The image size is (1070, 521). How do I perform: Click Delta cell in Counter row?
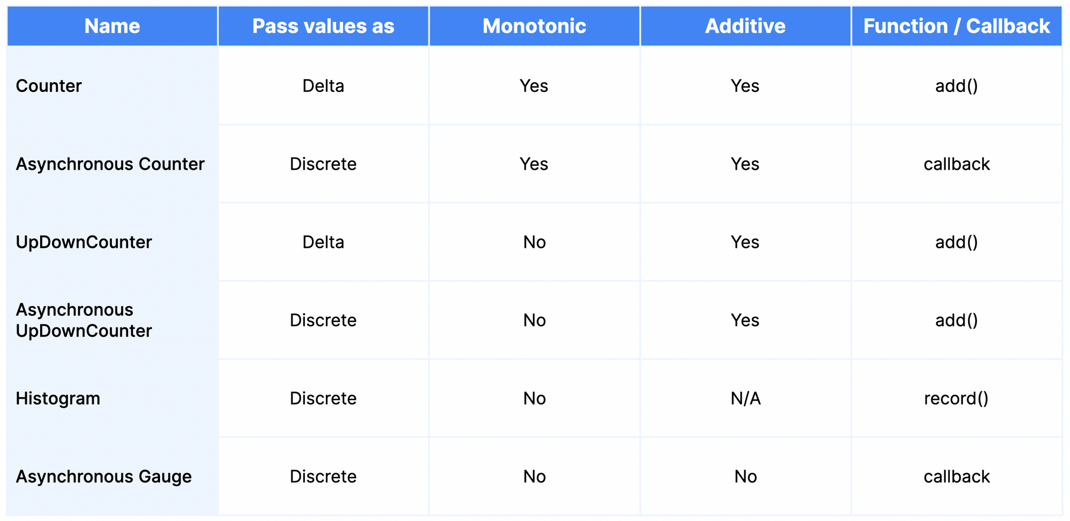pos(323,85)
